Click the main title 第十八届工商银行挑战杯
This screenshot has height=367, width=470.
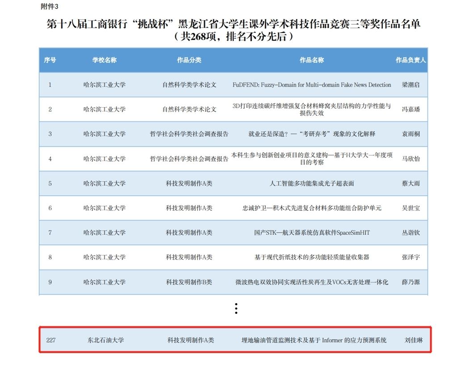(234, 24)
